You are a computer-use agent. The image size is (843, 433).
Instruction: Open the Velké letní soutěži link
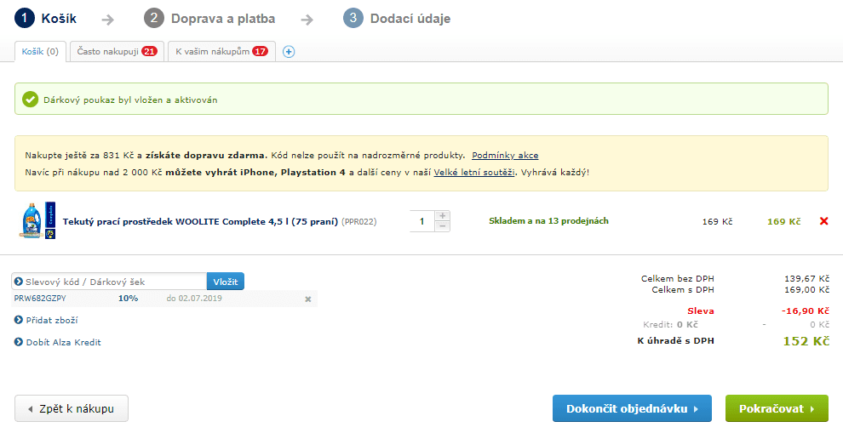[x=474, y=172]
